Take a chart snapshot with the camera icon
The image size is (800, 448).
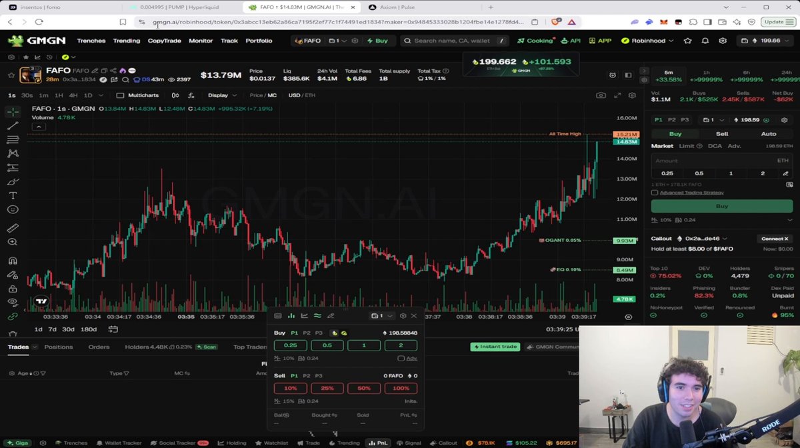pos(601,95)
